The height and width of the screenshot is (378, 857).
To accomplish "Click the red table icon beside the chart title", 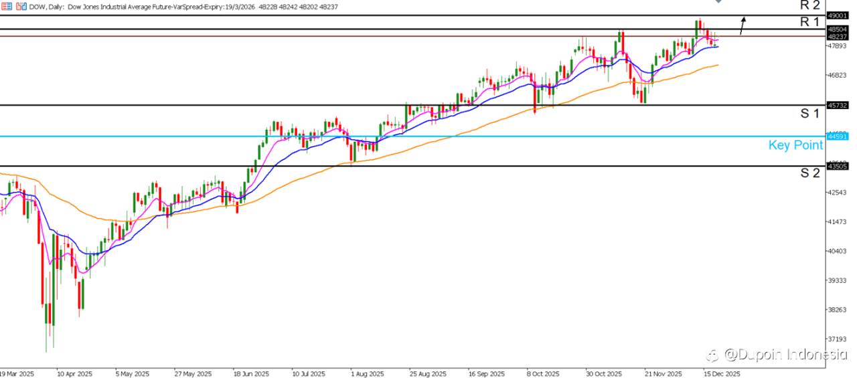I will [x=5, y=6].
